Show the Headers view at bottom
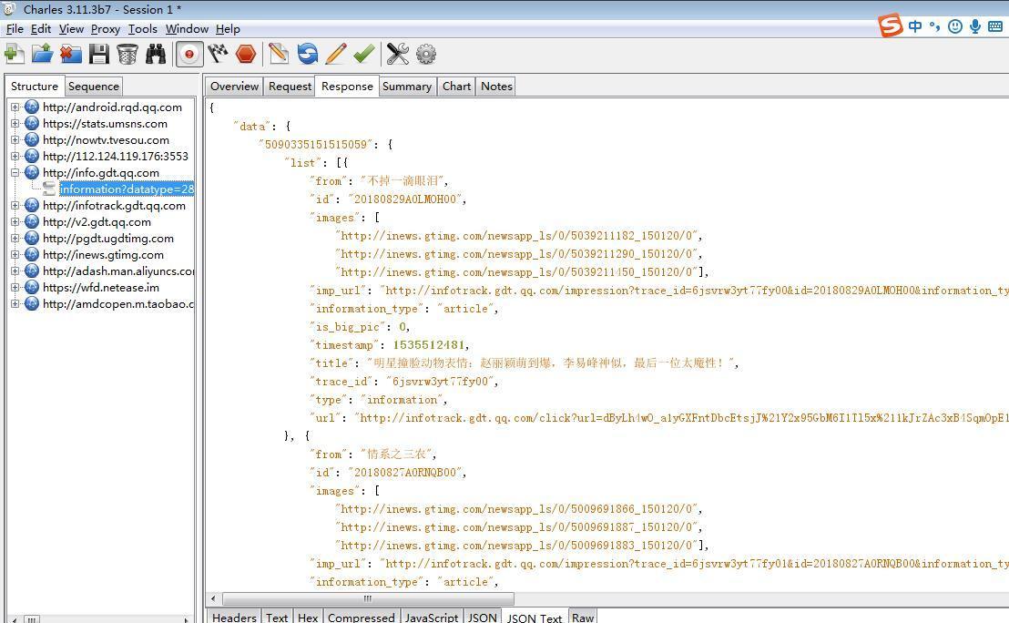This screenshot has width=1009, height=623. click(234, 617)
